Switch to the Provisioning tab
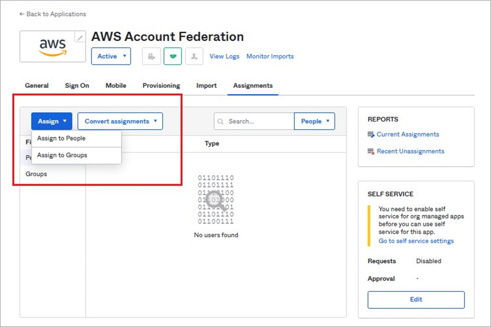 [x=161, y=86]
